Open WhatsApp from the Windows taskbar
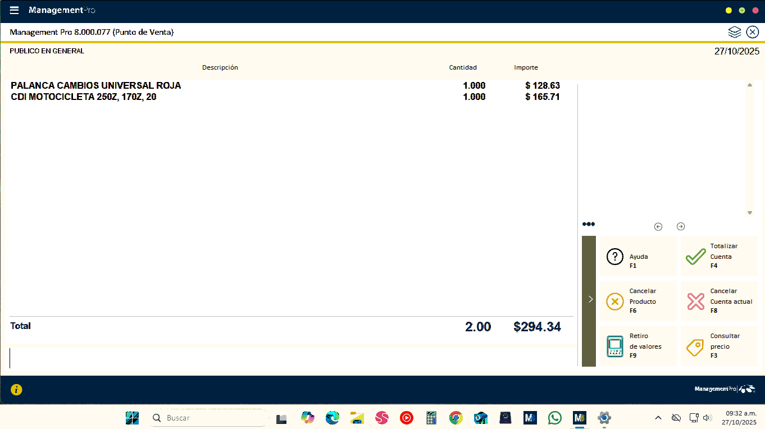This screenshot has width=765, height=429. point(554,418)
